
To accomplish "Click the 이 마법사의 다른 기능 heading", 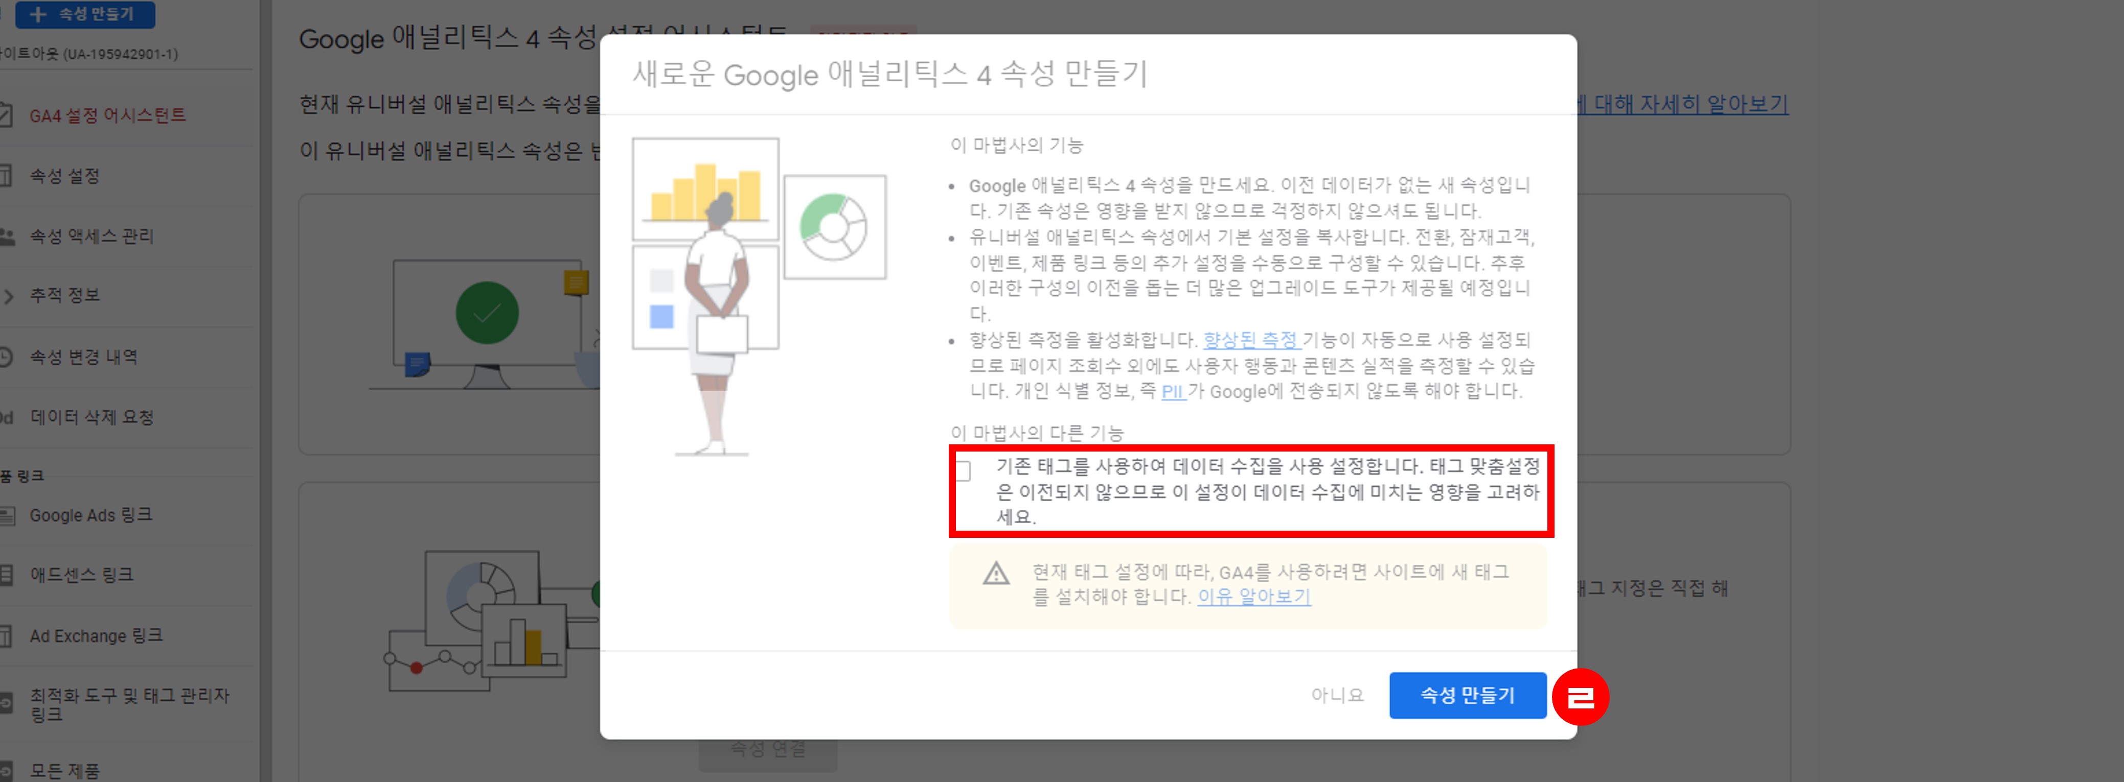I will pos(1036,433).
